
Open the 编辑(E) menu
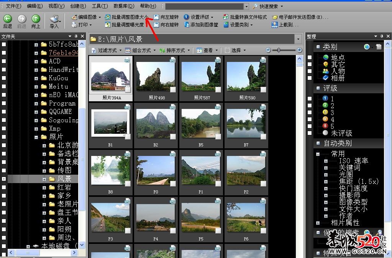click(34, 6)
